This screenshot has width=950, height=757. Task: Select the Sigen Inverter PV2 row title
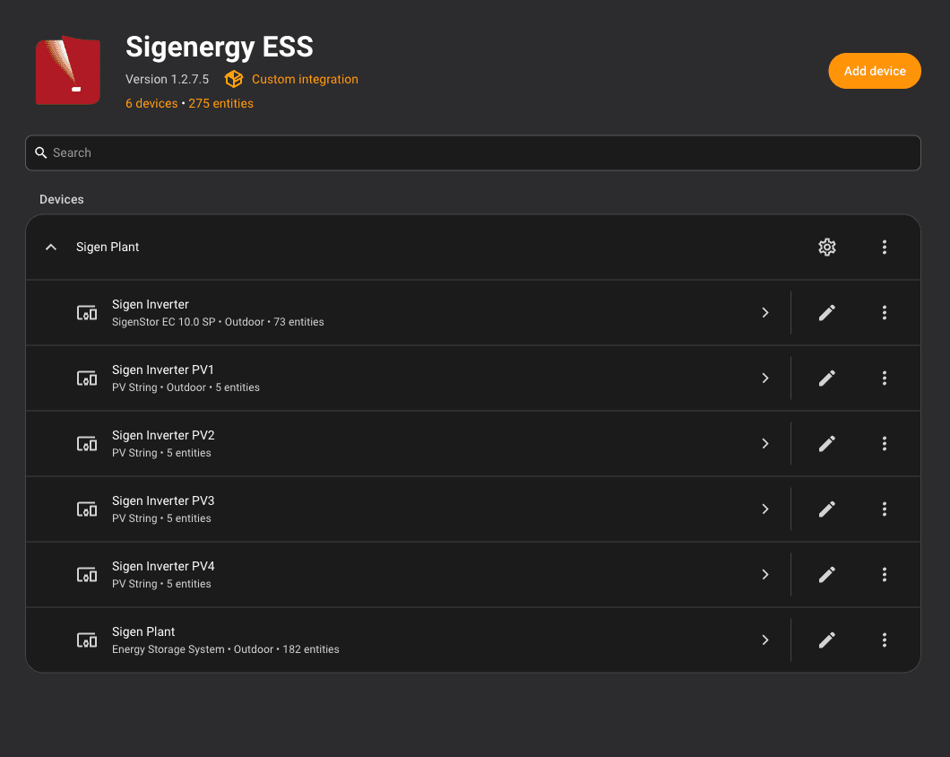(x=163, y=435)
